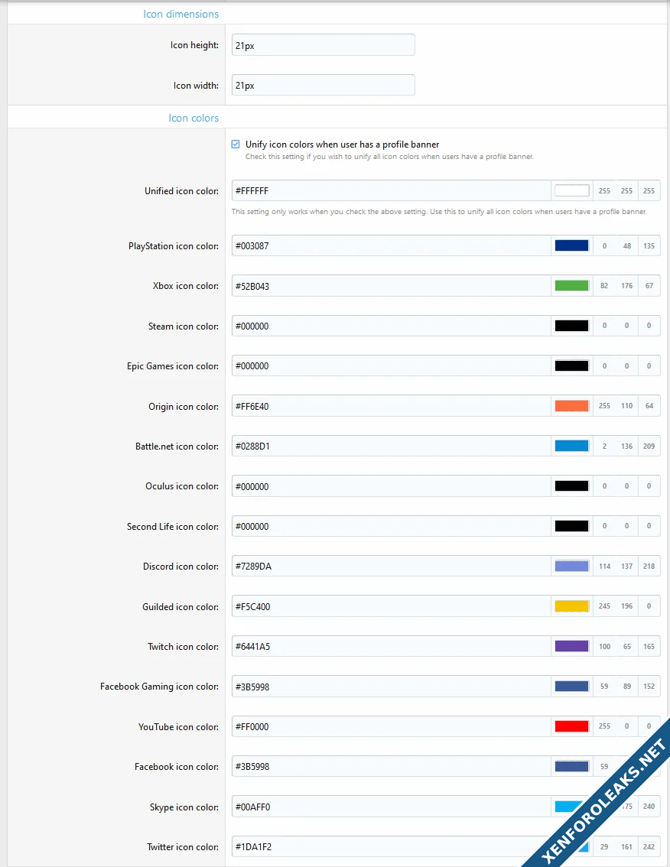670x867 pixels.
Task: Focus the Second Life color hex field
Action: pyautogui.click(x=390, y=527)
